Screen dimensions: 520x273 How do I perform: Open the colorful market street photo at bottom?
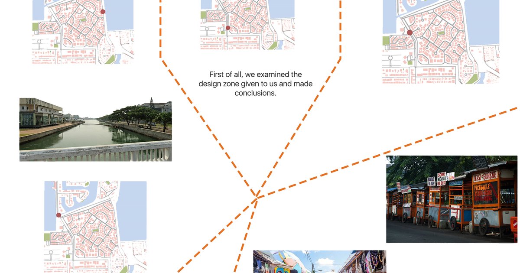pos(319,262)
